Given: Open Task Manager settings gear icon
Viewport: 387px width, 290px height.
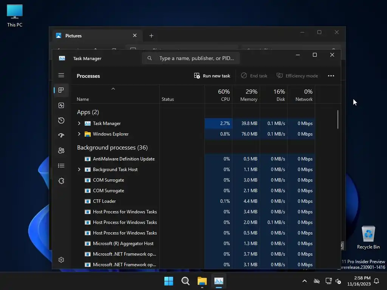Looking at the screenshot, I should pyautogui.click(x=61, y=260).
